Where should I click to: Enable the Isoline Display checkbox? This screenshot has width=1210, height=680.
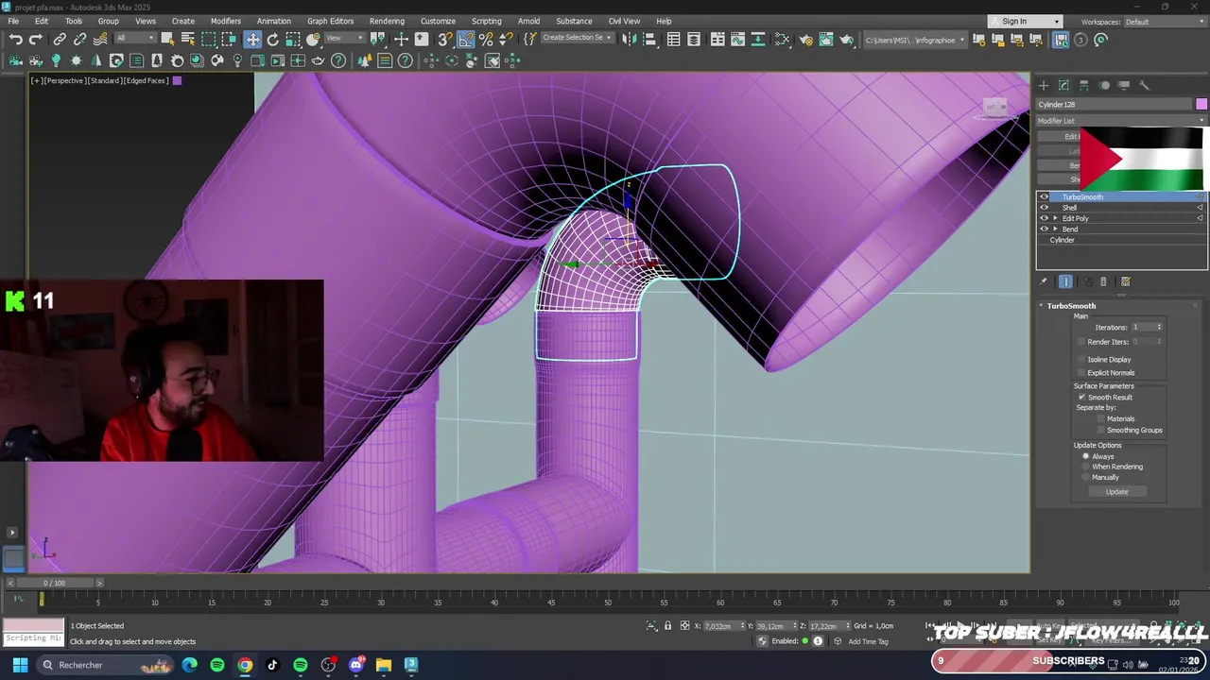1082,360
